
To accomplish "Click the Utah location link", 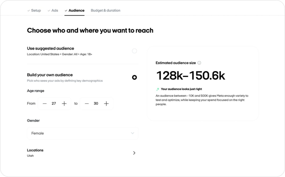I will pyautogui.click(x=30, y=156).
